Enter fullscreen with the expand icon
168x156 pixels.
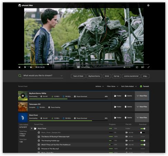point(148,67)
